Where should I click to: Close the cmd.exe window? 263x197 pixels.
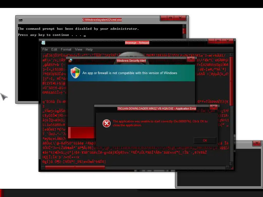(180, 18)
